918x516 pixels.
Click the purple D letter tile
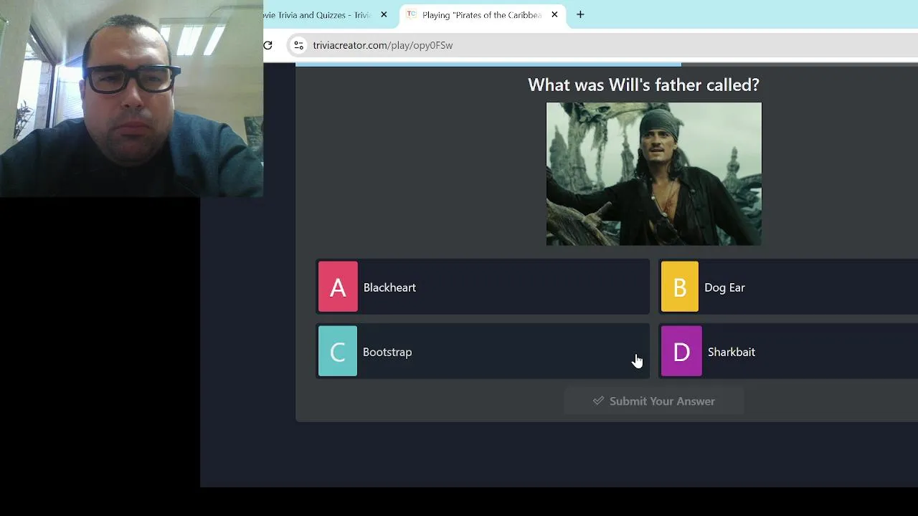click(x=681, y=351)
